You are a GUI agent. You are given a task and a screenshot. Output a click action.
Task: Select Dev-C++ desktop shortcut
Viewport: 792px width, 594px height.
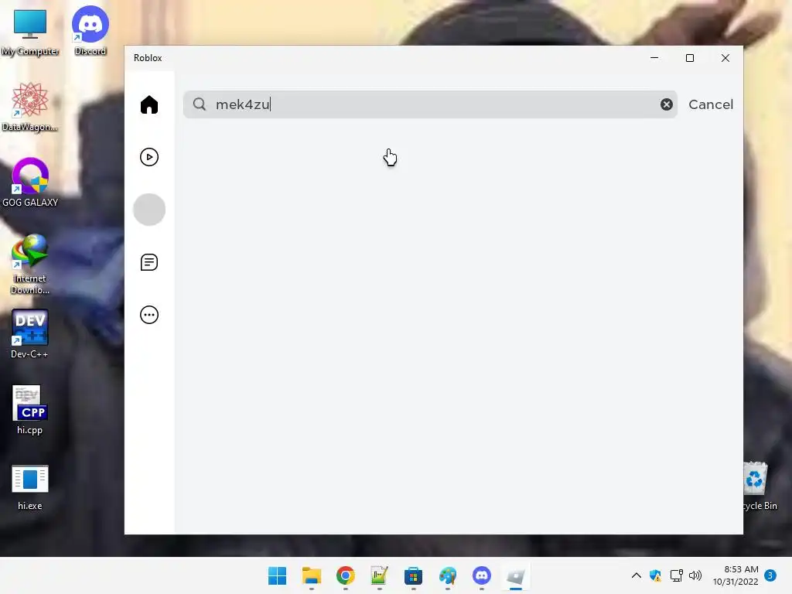click(x=30, y=334)
